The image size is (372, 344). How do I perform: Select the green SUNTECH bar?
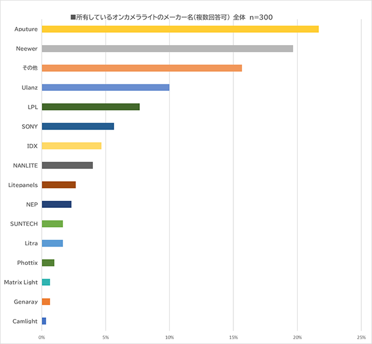(x=52, y=224)
